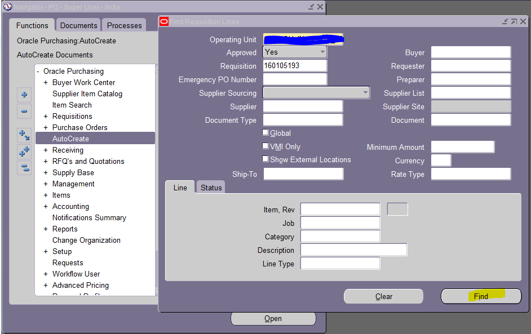Switch to the Documents tab
Viewport: 531px width, 334px height.
pyautogui.click(x=78, y=25)
